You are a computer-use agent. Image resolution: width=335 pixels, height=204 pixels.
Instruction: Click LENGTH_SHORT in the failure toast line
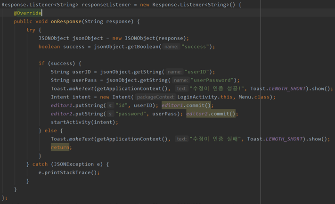(284, 139)
